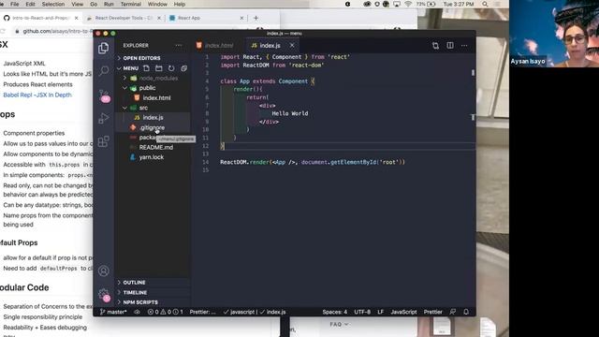Open Run and Debug view
This screenshot has height=337, width=599.
click(x=104, y=118)
